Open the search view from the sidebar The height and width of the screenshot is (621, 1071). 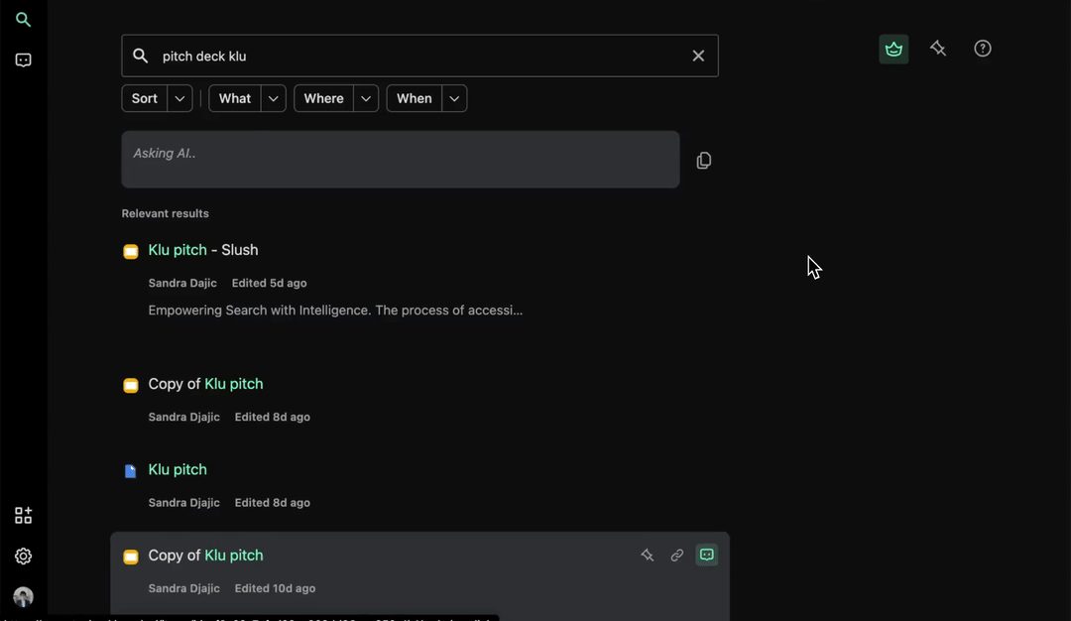click(x=23, y=20)
